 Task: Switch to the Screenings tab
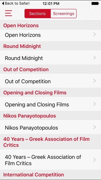[x=64, y=13]
